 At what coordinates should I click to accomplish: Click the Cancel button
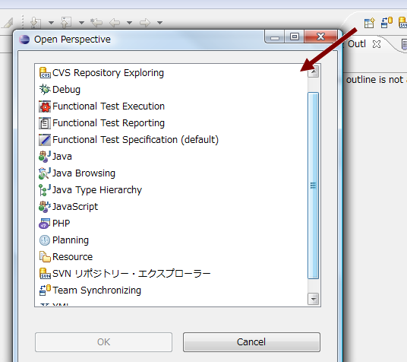pyautogui.click(x=251, y=342)
